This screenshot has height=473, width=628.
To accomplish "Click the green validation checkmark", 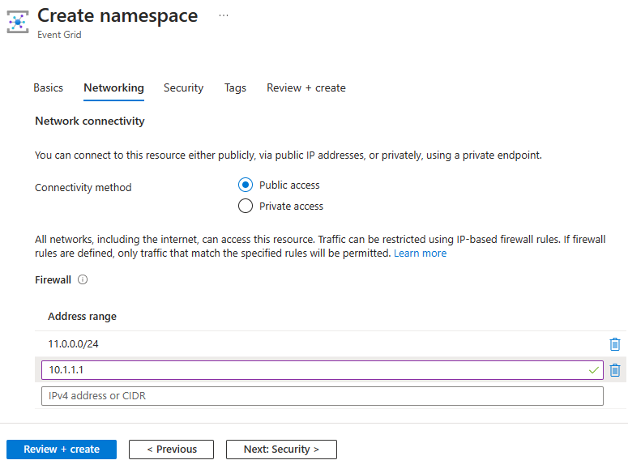I will click(594, 370).
